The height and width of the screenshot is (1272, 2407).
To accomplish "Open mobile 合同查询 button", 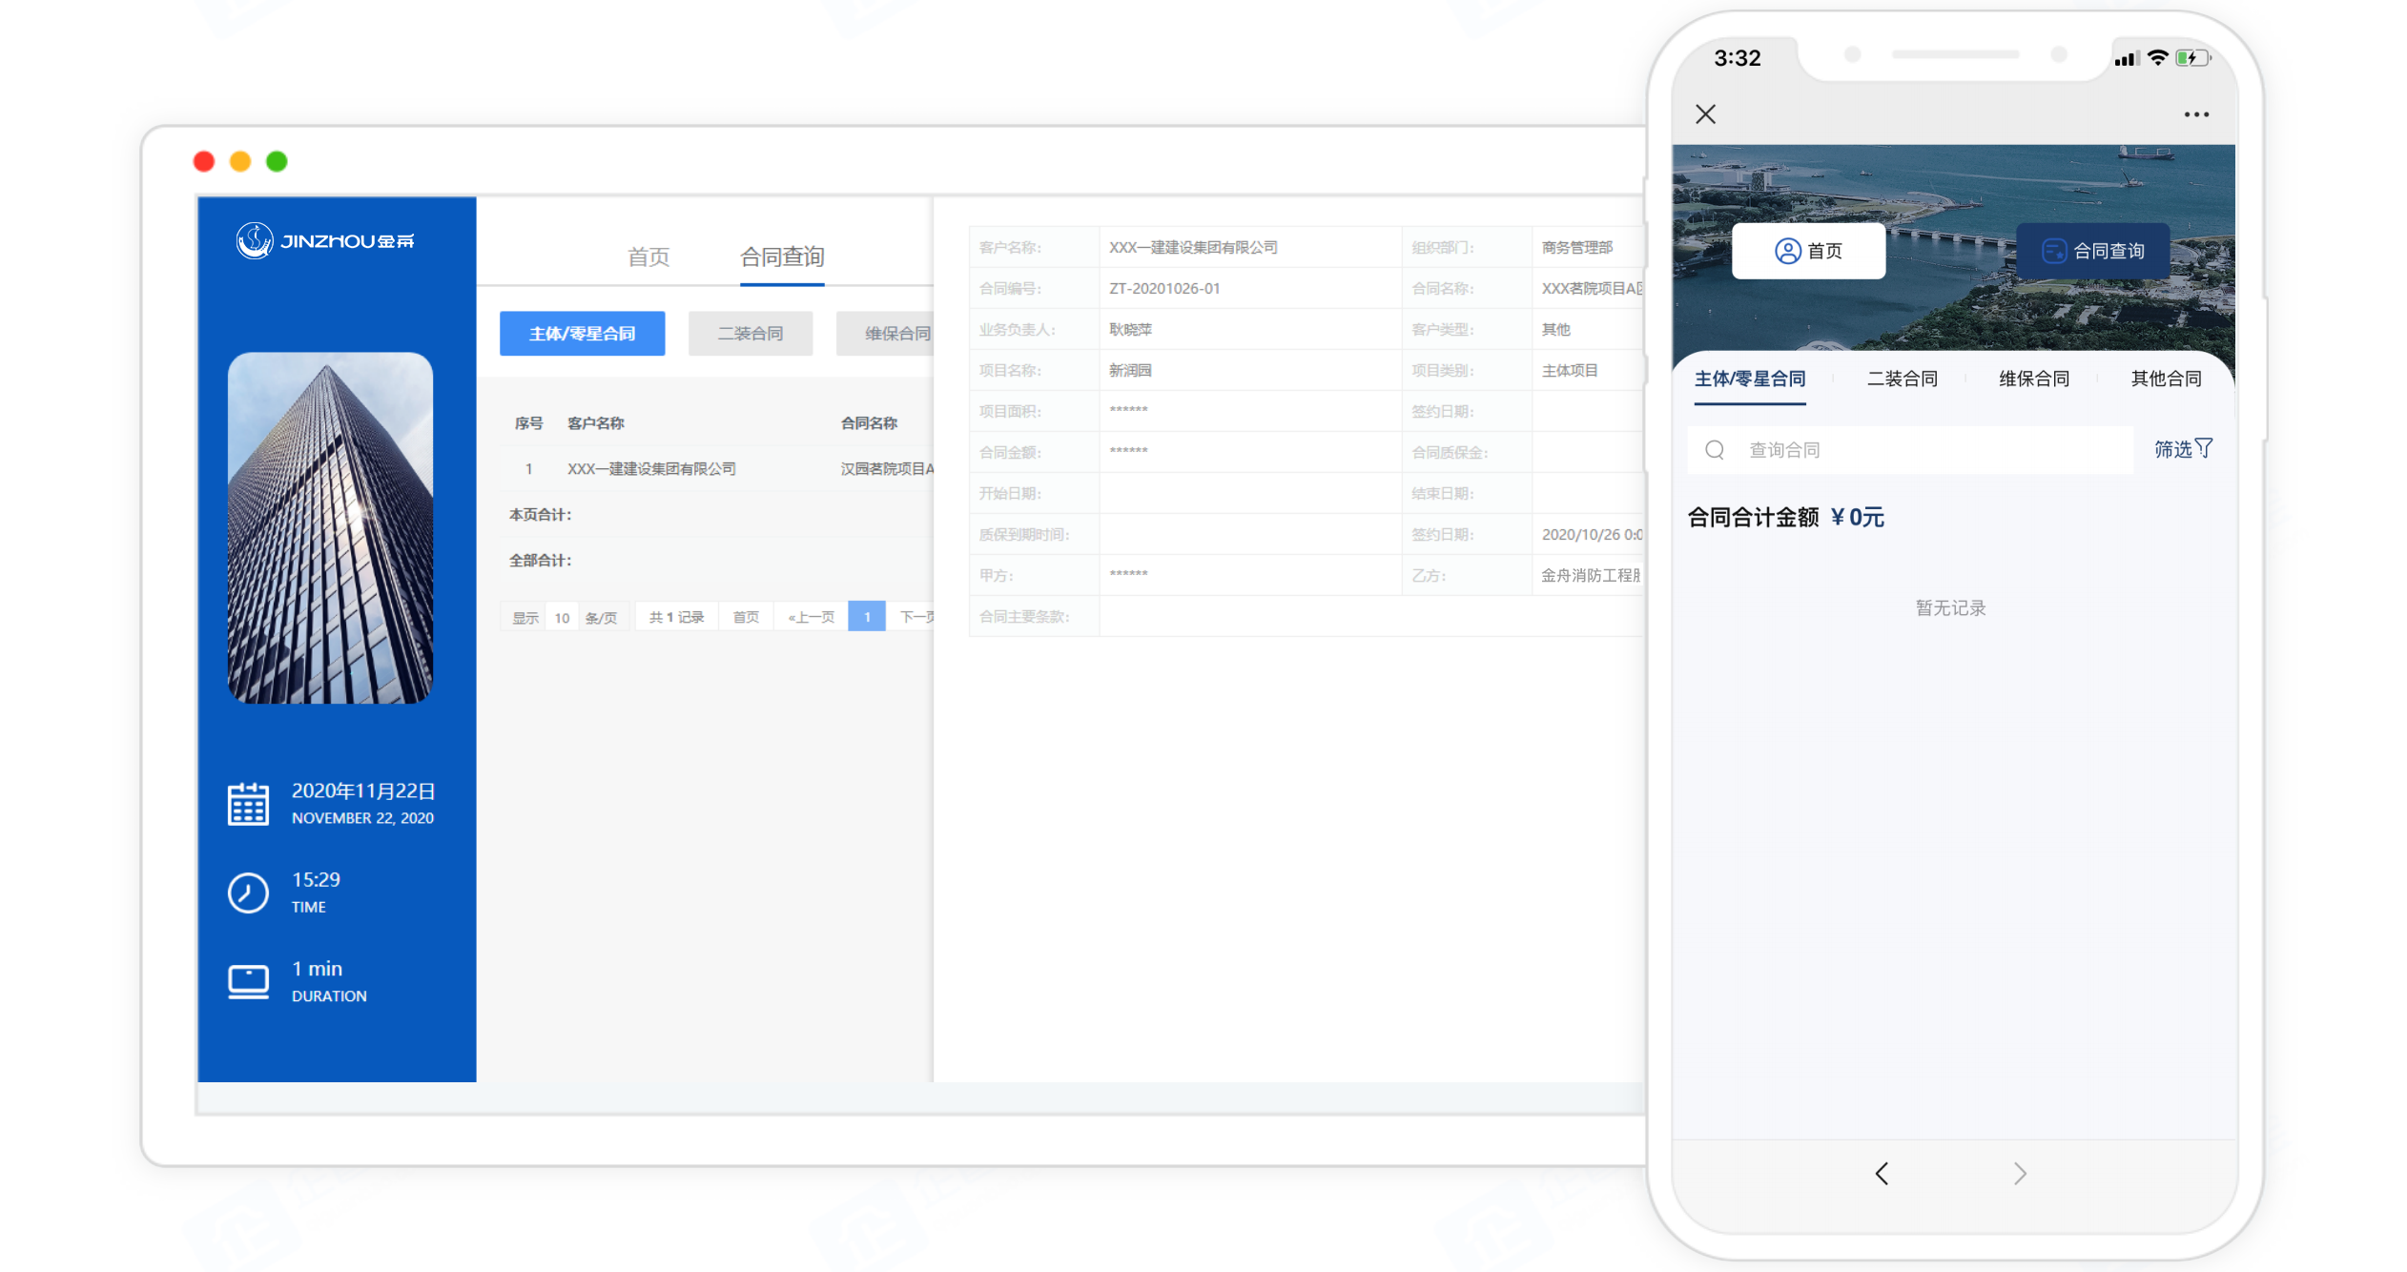I will pos(2093,251).
